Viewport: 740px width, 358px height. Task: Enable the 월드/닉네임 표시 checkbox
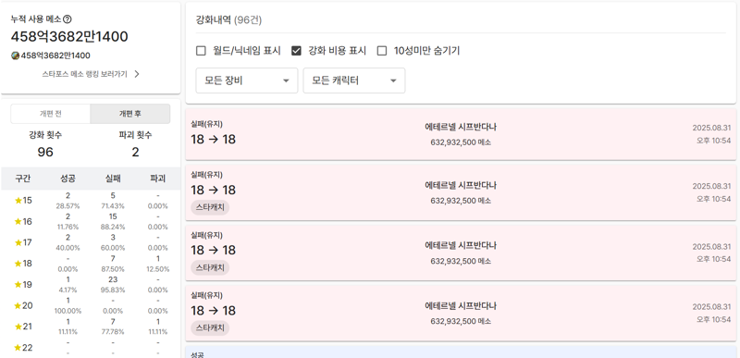point(201,51)
